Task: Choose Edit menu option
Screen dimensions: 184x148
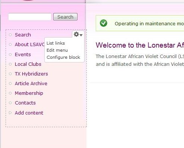Action: pos(57,50)
